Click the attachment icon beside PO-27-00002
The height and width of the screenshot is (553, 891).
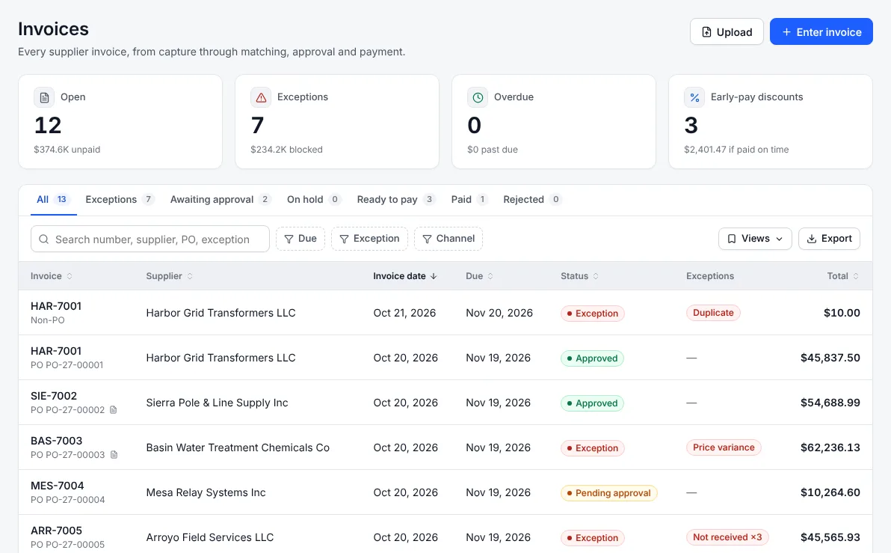113,409
